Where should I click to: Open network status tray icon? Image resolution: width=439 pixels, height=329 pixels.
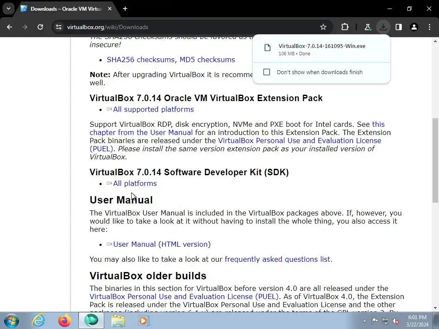click(x=385, y=321)
